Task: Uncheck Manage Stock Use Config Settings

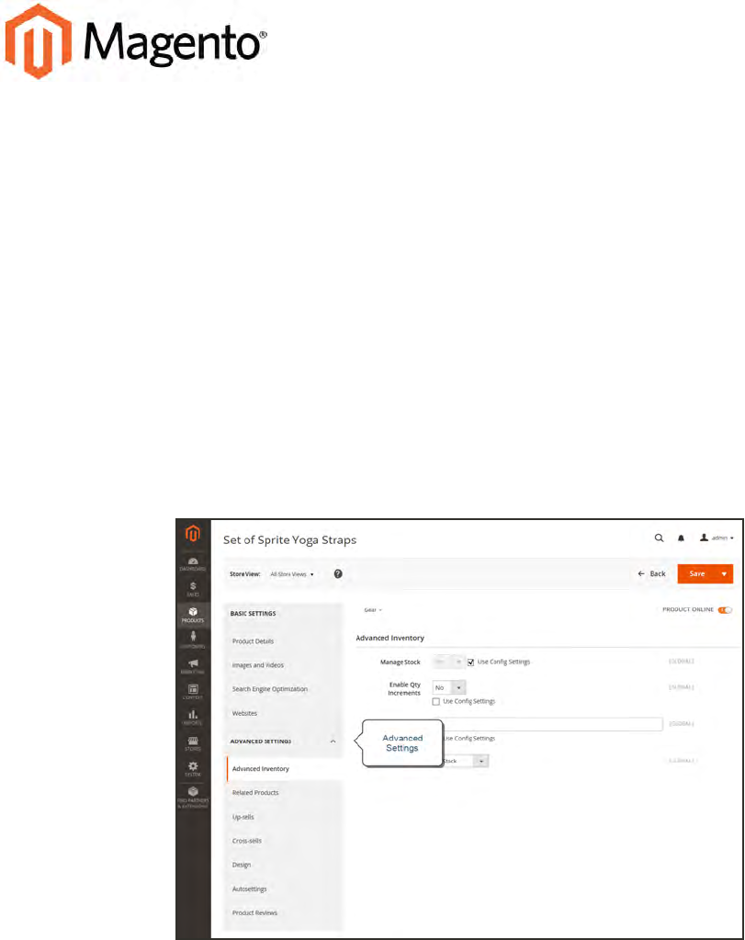Action: [x=470, y=663]
